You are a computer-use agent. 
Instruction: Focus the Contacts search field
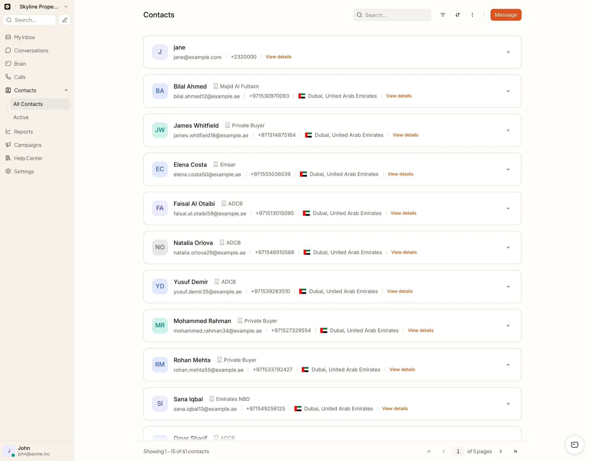coord(392,15)
